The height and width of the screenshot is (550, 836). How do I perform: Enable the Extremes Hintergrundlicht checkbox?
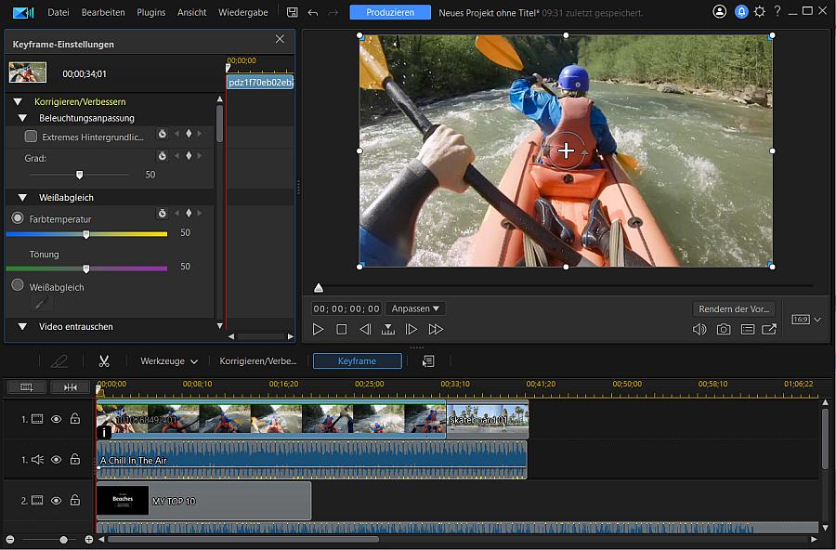32,134
